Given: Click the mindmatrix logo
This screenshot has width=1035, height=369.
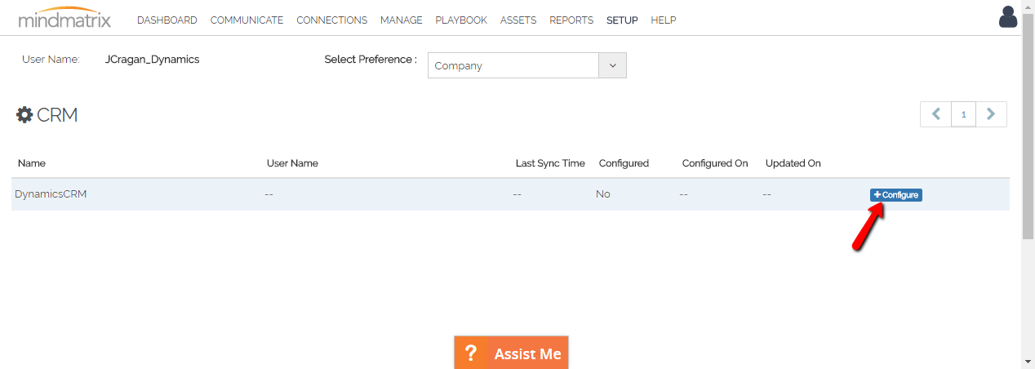Looking at the screenshot, I should click(x=64, y=18).
